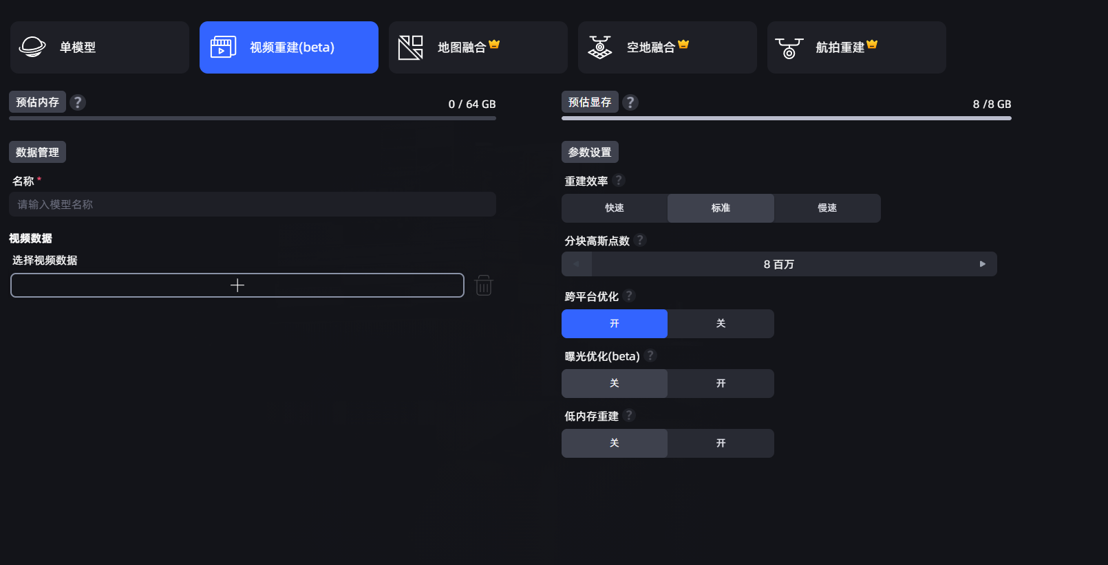
Task: Enable 低内存重建 with 开
Action: pos(721,443)
